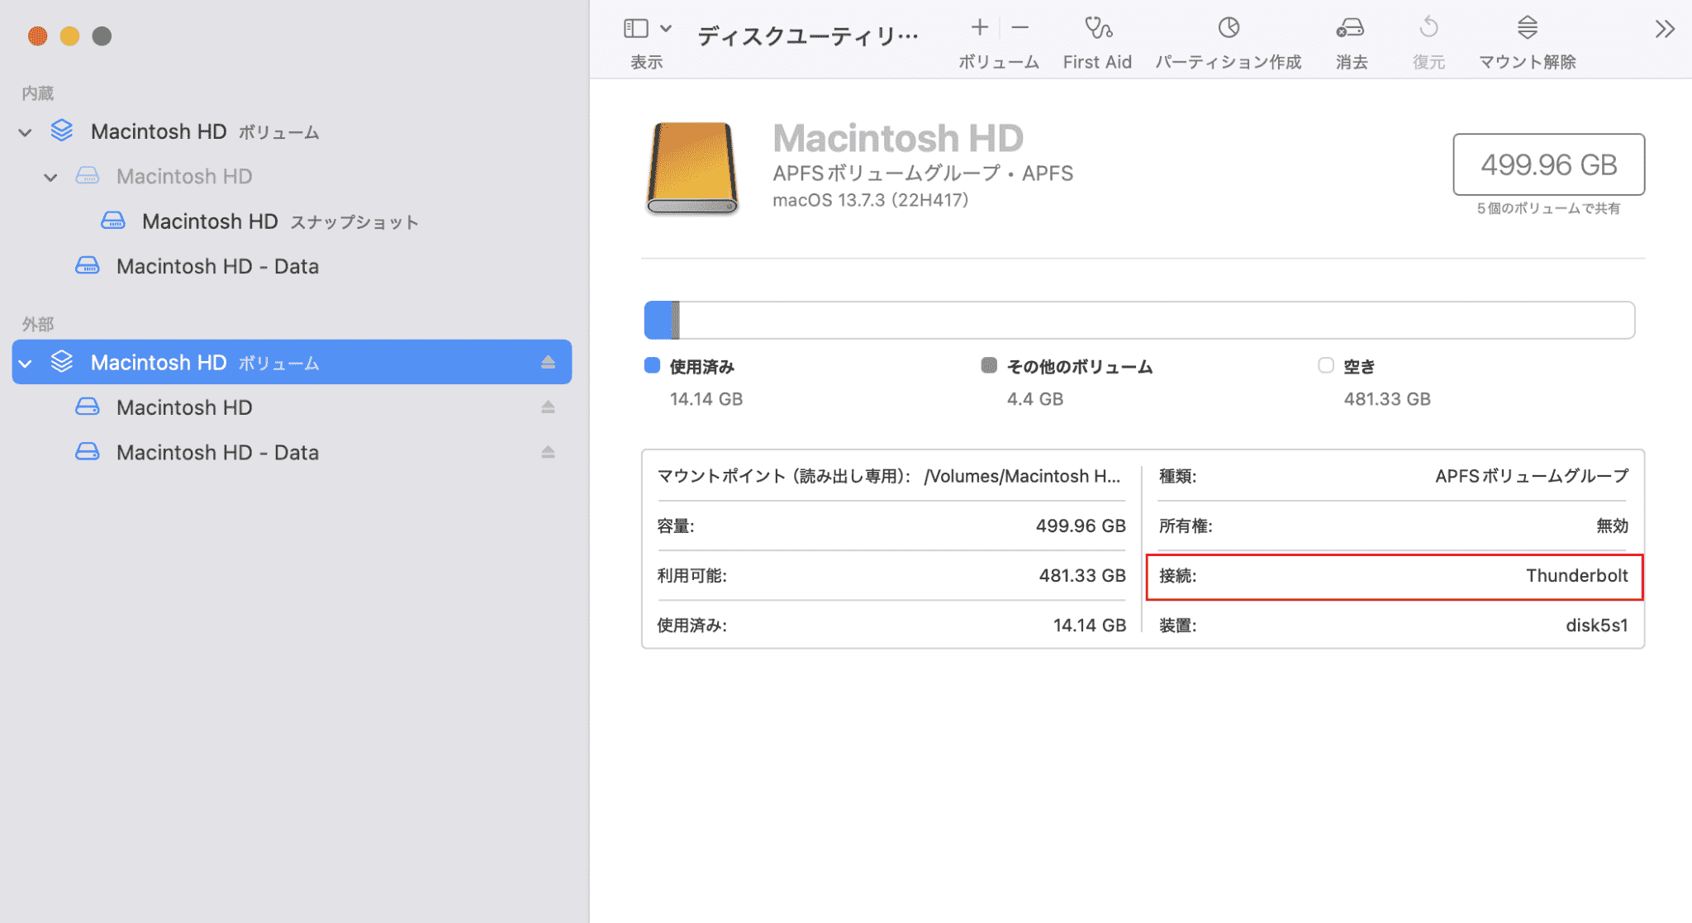1692x923 pixels.
Task: Select internal Macintosh HD - Data
Action: click(x=292, y=266)
